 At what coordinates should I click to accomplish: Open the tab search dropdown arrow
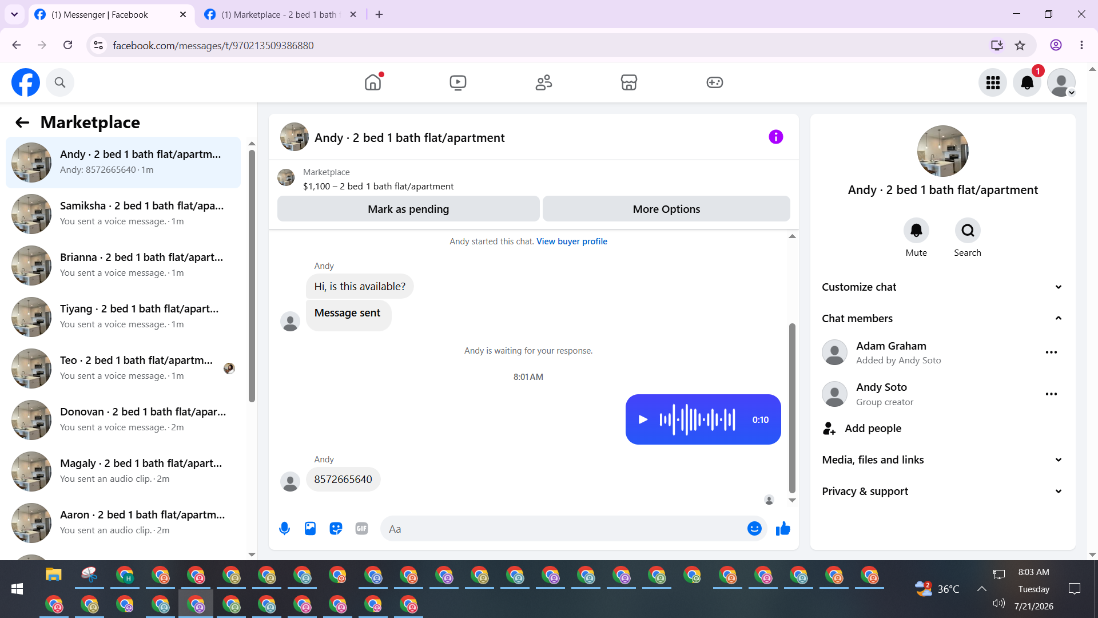pos(14,15)
